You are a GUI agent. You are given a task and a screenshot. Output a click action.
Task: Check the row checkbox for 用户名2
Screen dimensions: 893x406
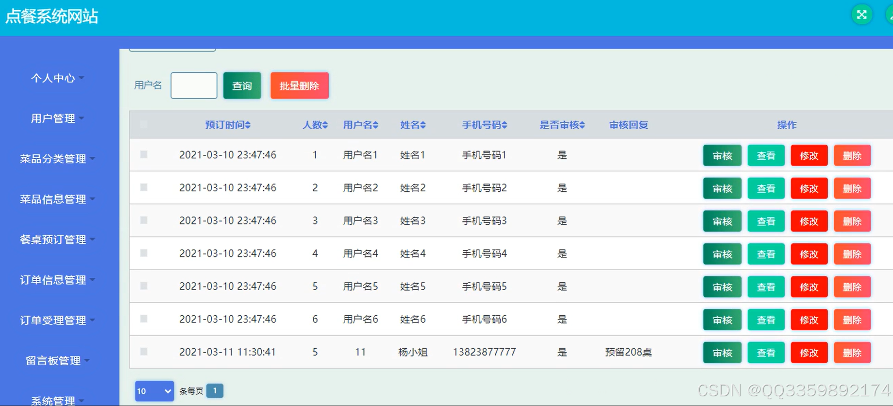click(x=144, y=187)
